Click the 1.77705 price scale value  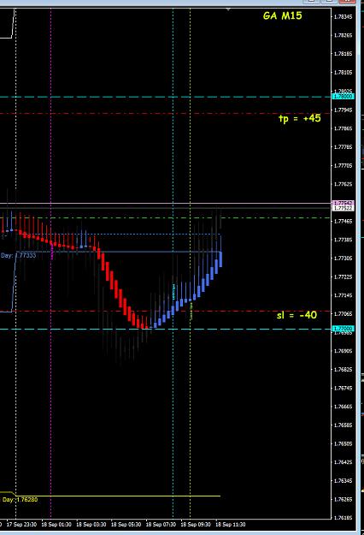343,166
